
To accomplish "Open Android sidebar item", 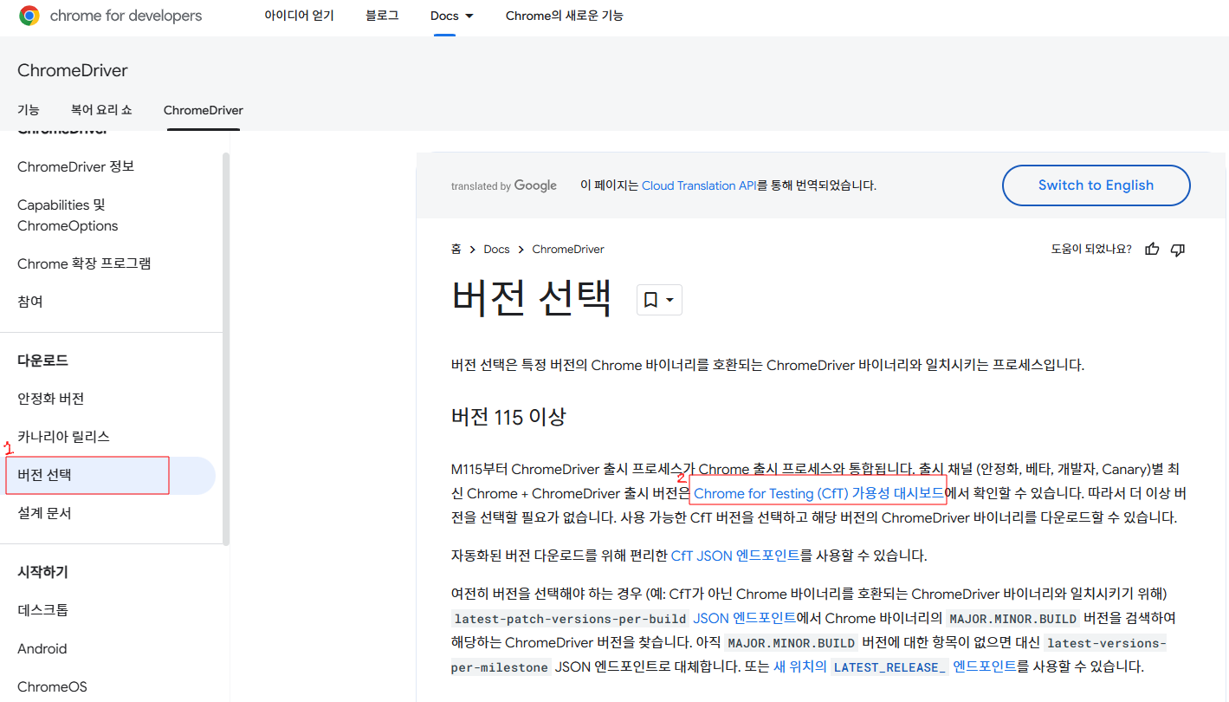I will tap(42, 648).
